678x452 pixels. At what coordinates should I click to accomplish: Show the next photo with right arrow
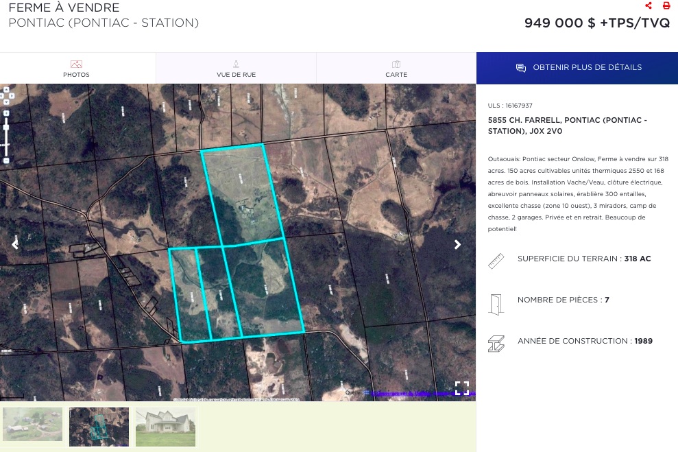pos(457,244)
